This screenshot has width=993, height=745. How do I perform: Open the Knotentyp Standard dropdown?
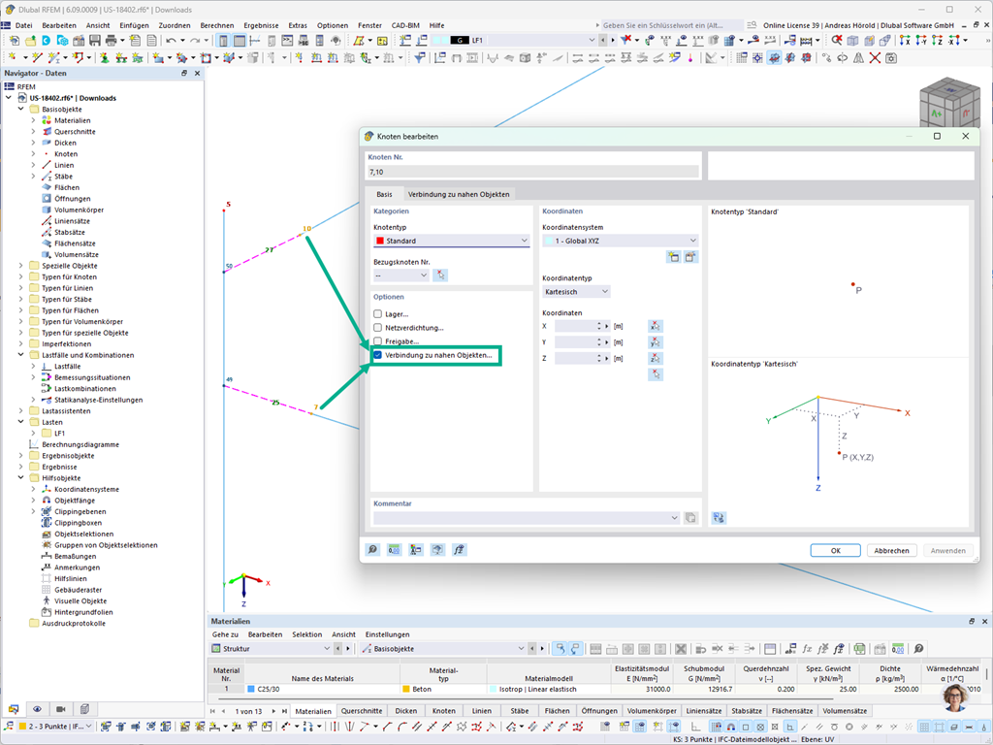[452, 241]
